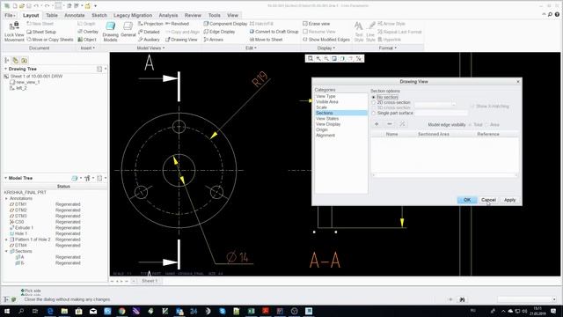Click Move to Sheet
This screenshot has width=563, height=317.
[x=266, y=40]
